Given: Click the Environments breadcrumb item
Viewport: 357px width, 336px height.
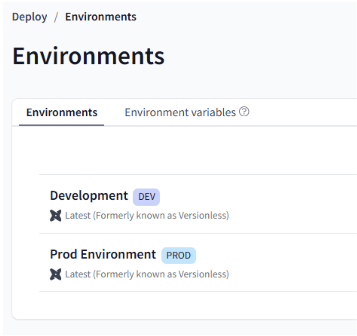Looking at the screenshot, I should 101,17.
